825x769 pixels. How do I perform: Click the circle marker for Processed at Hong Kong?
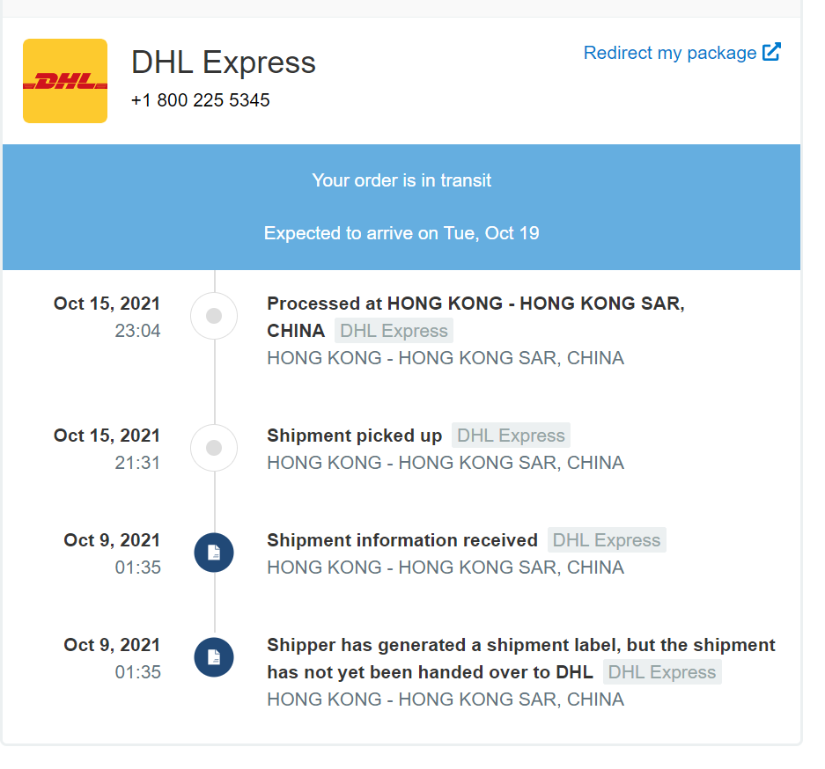click(x=214, y=316)
